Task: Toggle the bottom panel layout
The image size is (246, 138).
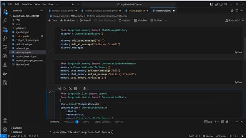Action: click(x=216, y=4)
